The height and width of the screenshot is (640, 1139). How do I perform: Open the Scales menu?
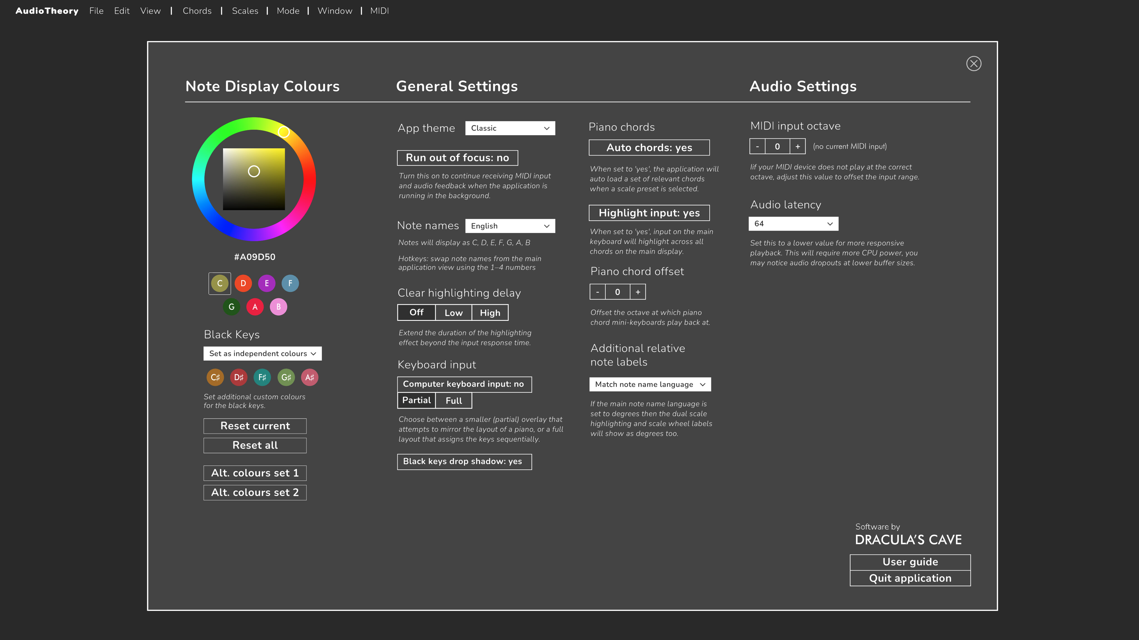coord(245,11)
